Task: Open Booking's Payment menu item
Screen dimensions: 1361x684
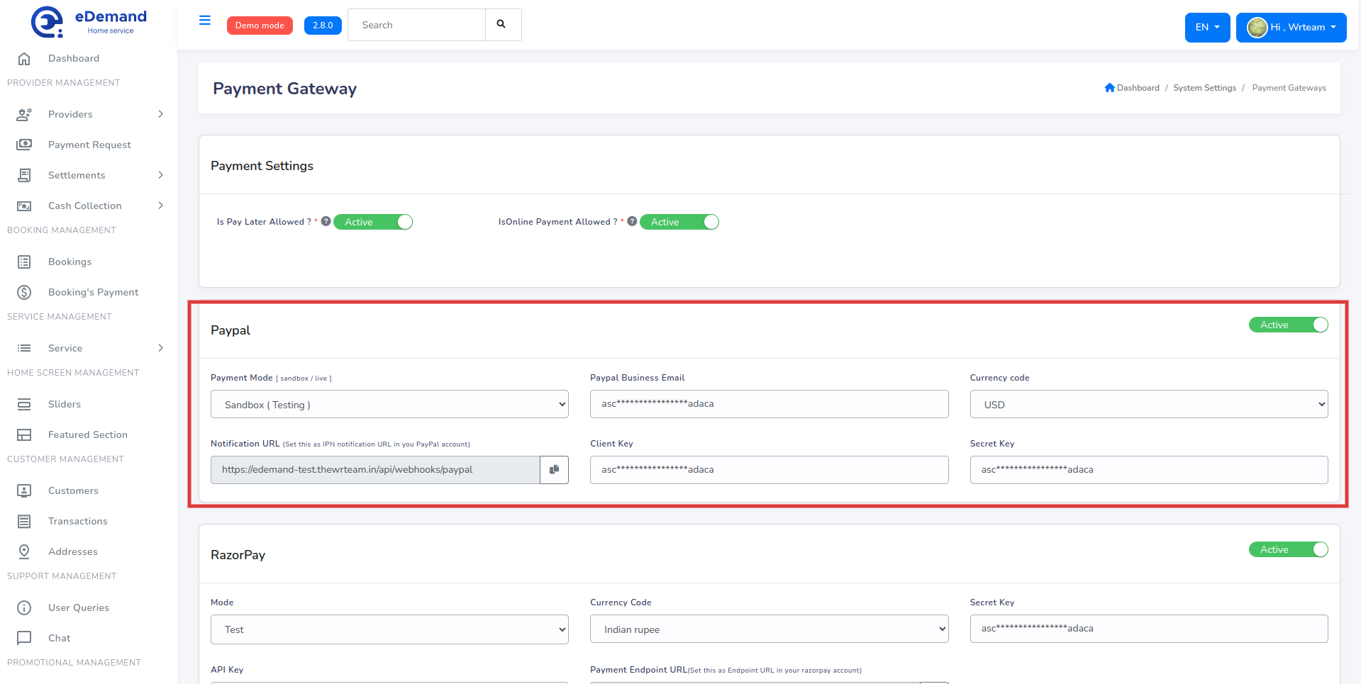Action: (x=93, y=292)
